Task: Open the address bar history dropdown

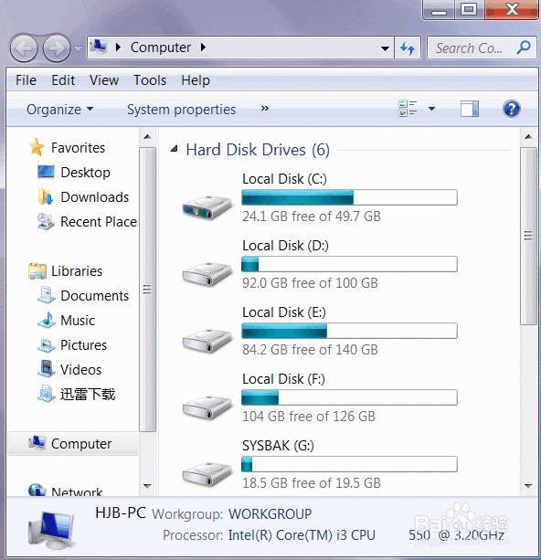Action: click(385, 48)
